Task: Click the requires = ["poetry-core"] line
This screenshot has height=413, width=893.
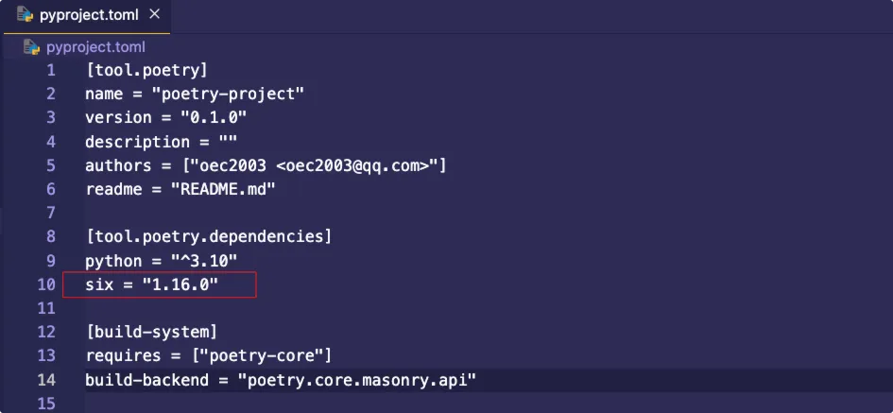Action: click(x=208, y=356)
